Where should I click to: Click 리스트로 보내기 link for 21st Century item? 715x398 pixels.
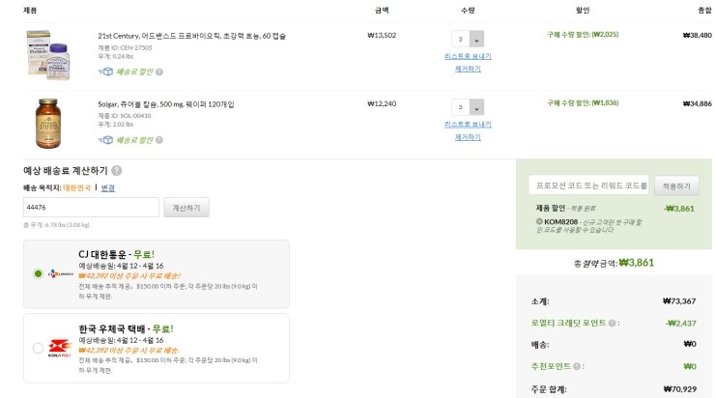point(468,57)
